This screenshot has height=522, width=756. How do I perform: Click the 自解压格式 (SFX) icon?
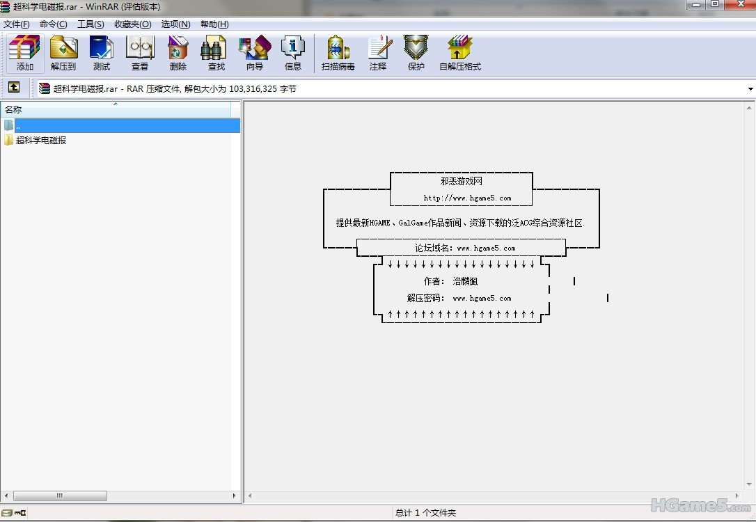click(x=460, y=53)
